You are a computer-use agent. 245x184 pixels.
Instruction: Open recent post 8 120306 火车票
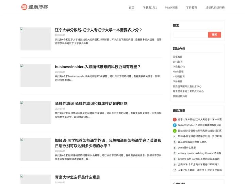pyautogui.click(x=199, y=159)
